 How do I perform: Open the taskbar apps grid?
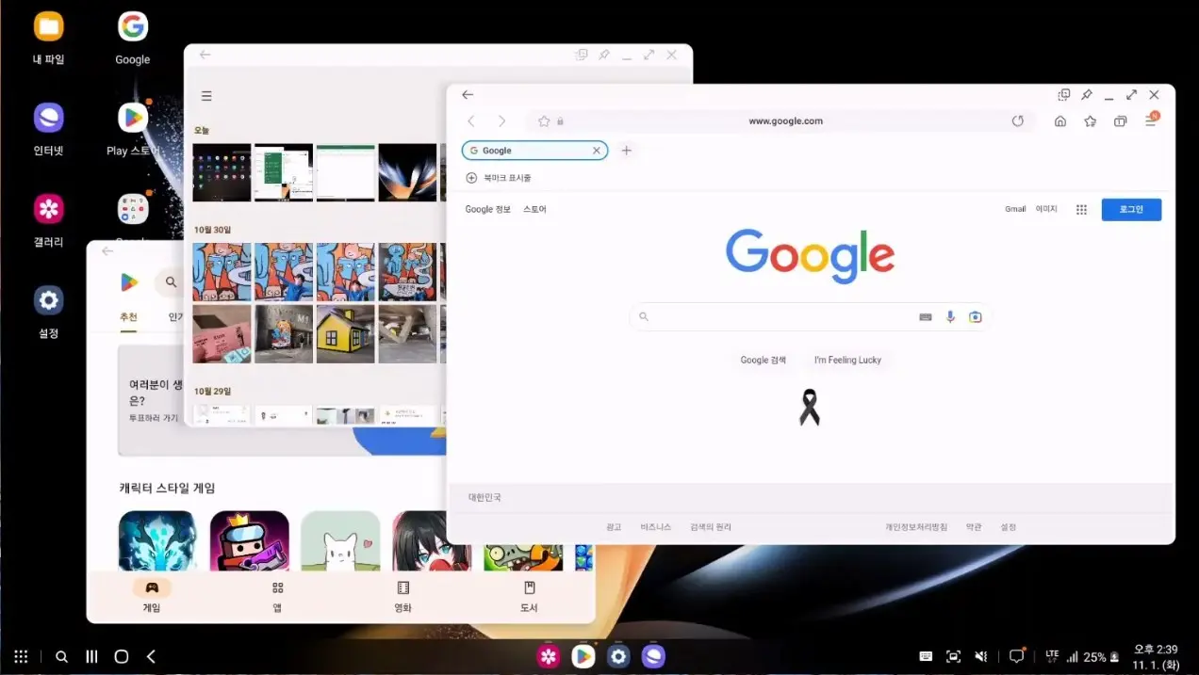[x=21, y=656]
